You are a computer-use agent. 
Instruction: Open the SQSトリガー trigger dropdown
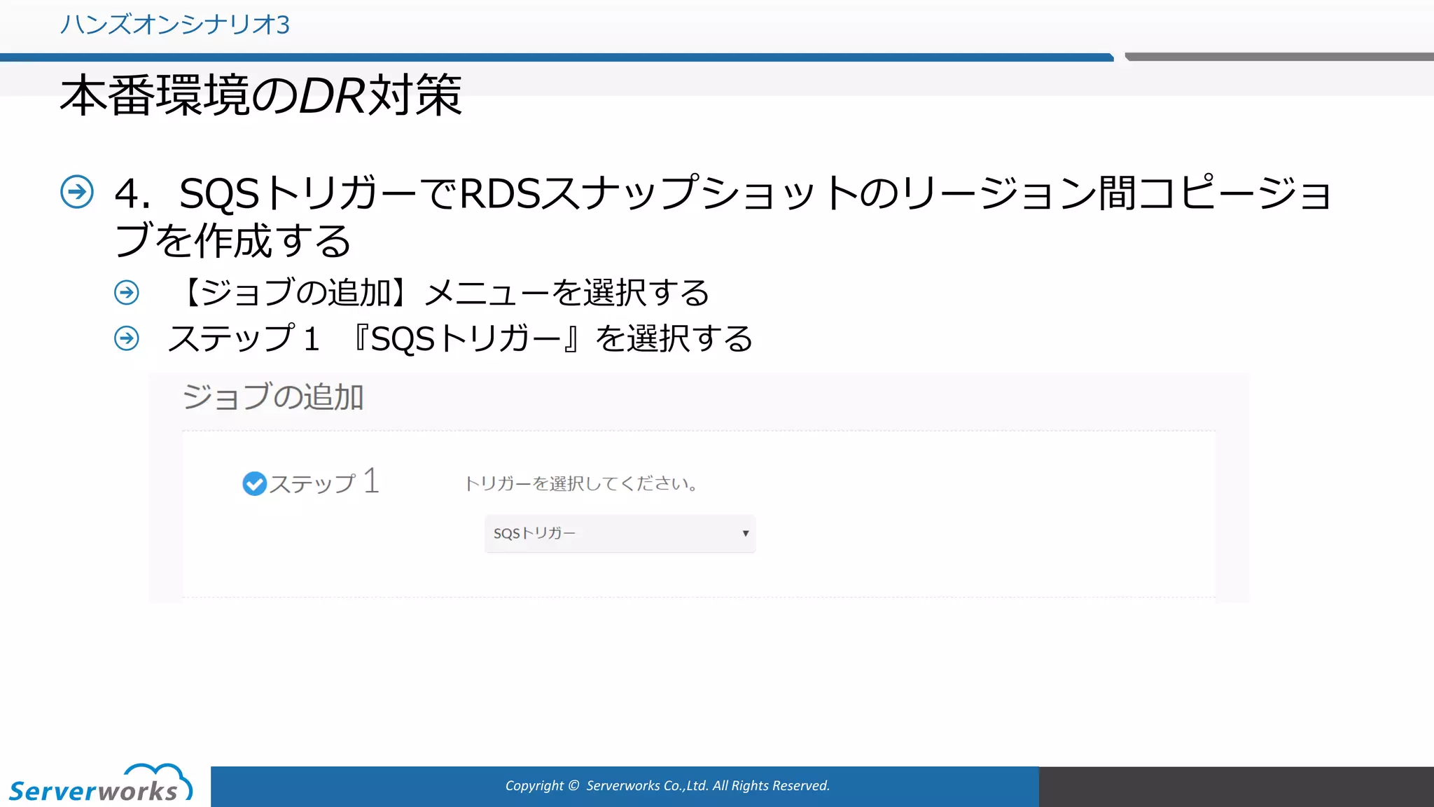(620, 533)
